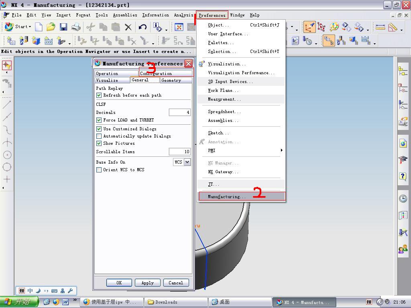411x308 pixels.
Task: Click the Machining Method View icon
Action: coord(366,41)
